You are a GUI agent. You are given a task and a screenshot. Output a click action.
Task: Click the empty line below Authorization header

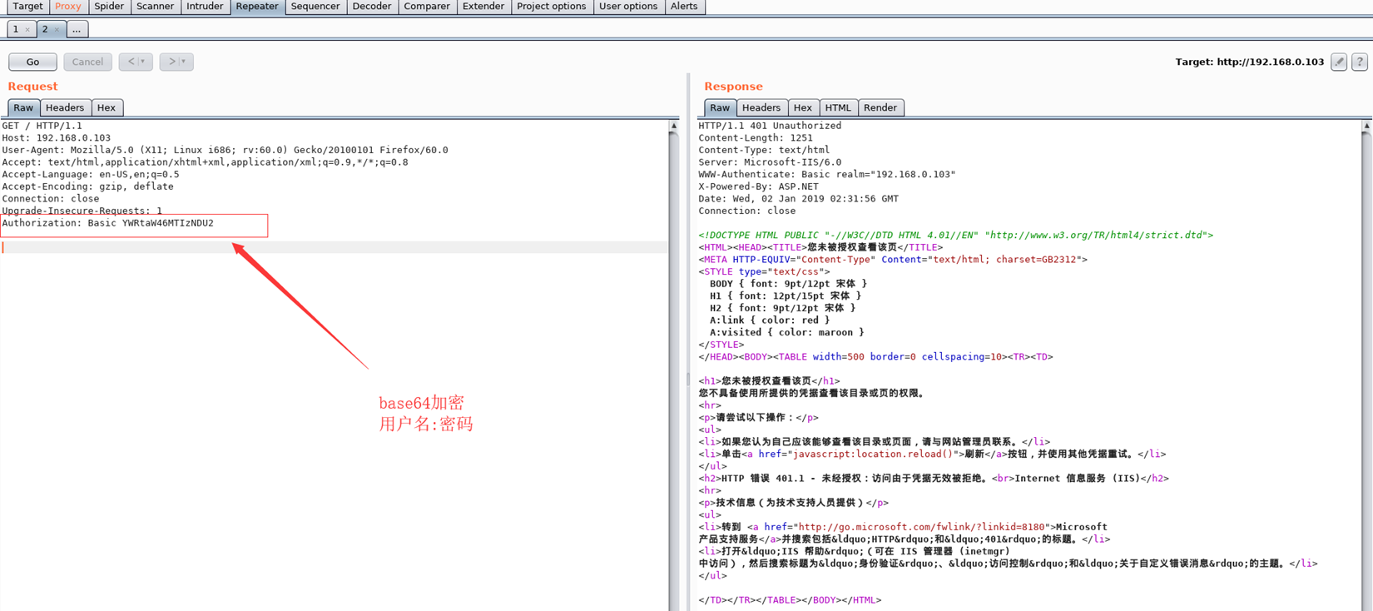coord(335,247)
